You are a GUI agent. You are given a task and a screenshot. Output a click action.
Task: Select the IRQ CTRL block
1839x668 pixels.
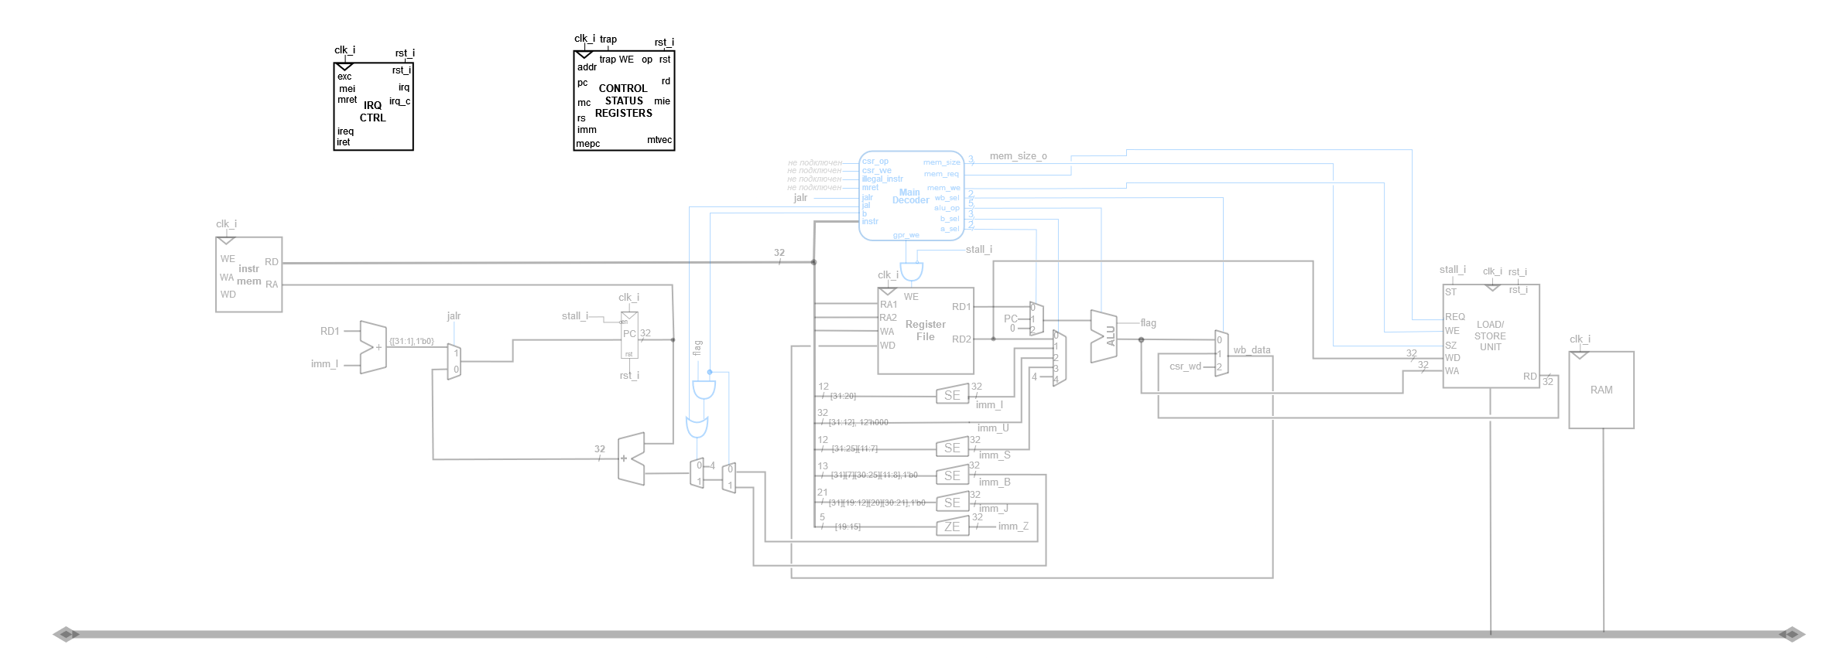point(373,107)
